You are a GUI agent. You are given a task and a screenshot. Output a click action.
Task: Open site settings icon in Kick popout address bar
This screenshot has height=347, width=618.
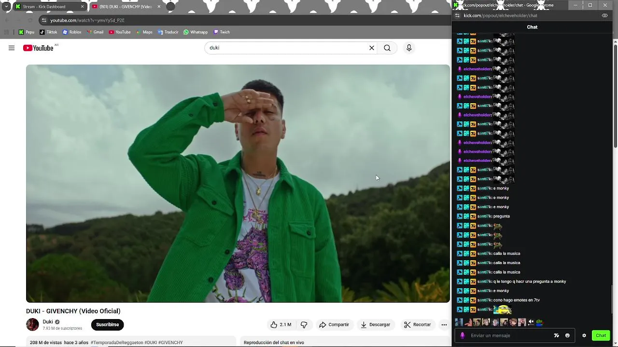point(457,15)
